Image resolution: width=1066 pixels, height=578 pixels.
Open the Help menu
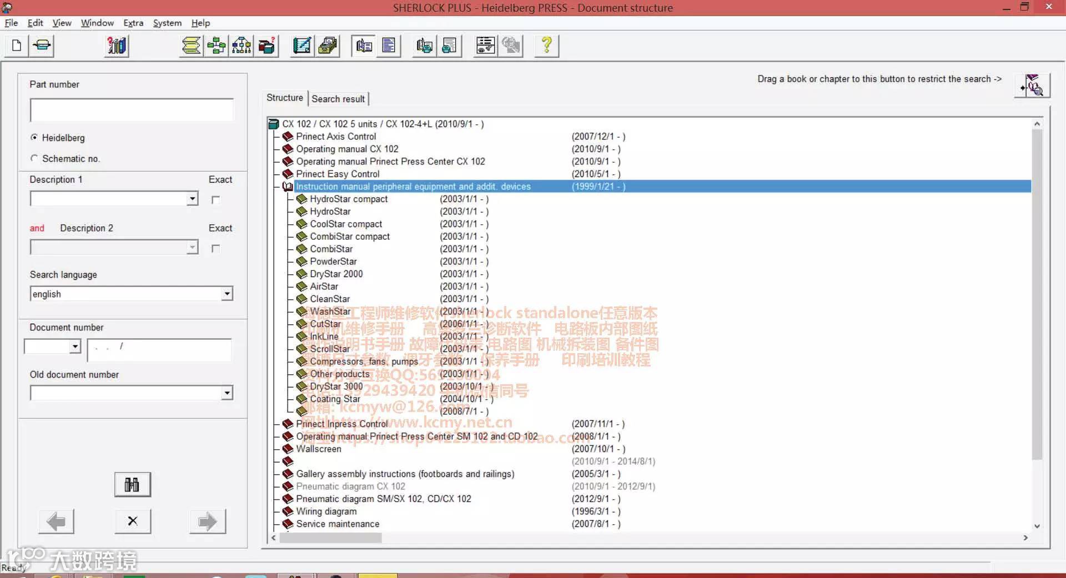(200, 23)
